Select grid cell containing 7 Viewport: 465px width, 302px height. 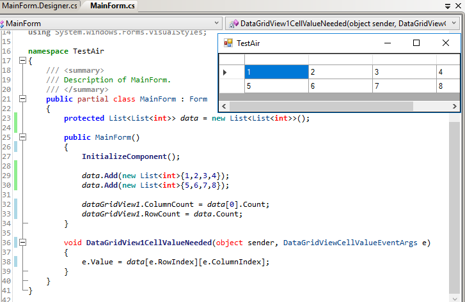(x=404, y=86)
